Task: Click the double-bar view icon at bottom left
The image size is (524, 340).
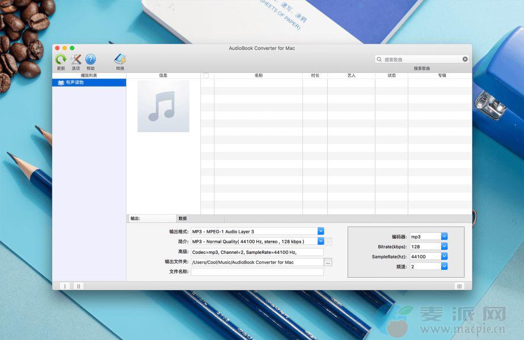Action: point(78,286)
